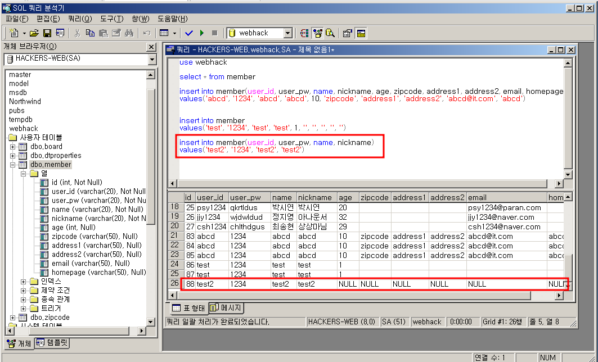Open the 도움말(H) menu

coord(172,19)
